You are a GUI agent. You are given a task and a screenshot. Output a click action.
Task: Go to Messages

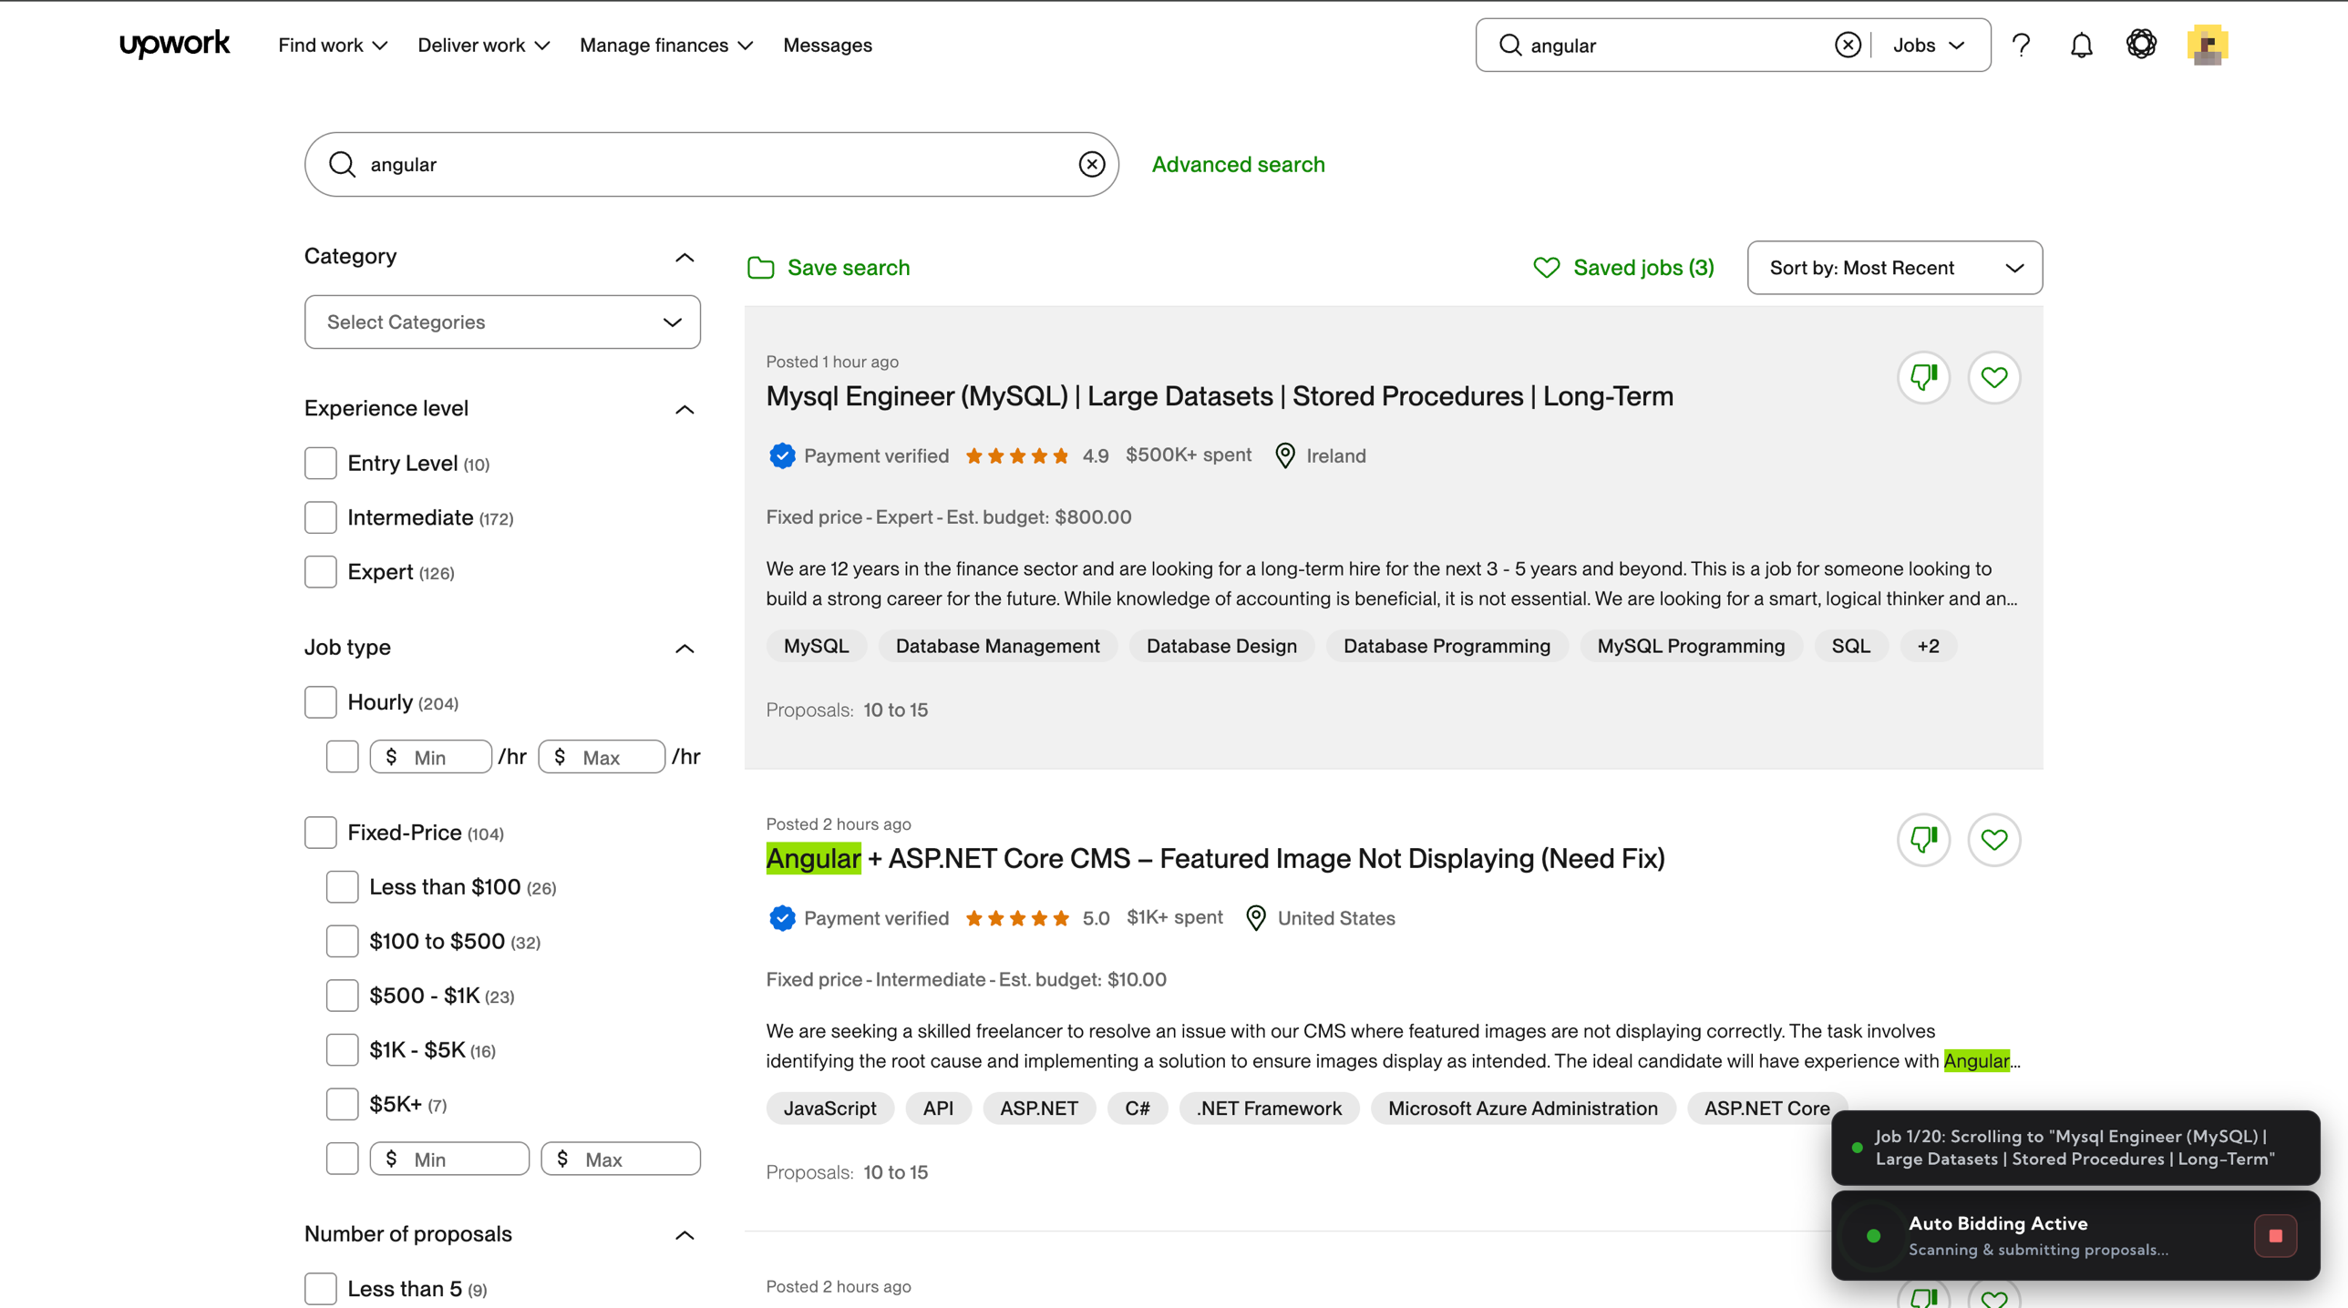(827, 45)
